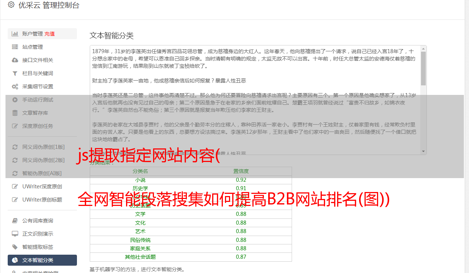Click the refresh icon for 智能伪原创[AI版]

tap(15, 173)
